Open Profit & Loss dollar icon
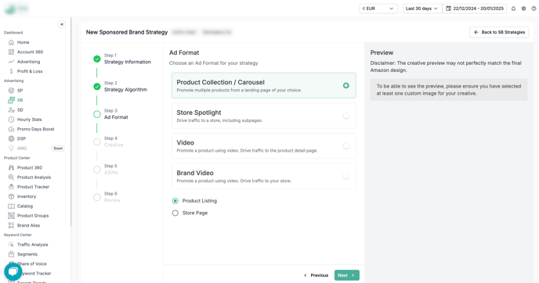The image size is (539, 283). [x=11, y=71]
